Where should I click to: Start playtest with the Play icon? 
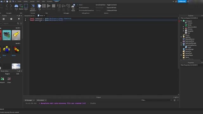(39, 6)
